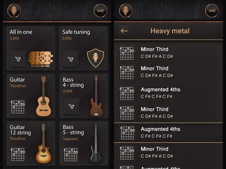Add All in one pack to cart
The width and height of the screenshot is (226, 169).
(18, 59)
